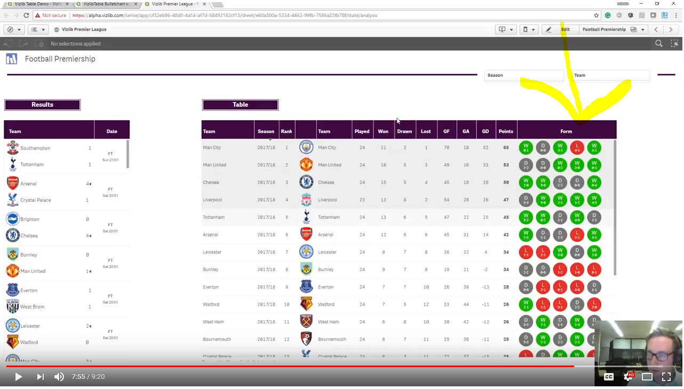Image resolution: width=684 pixels, height=389 pixels.
Task: Click Man City's 65 points cell
Action: tap(506, 147)
